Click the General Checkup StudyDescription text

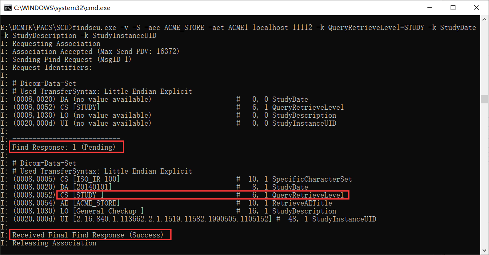coord(108,211)
